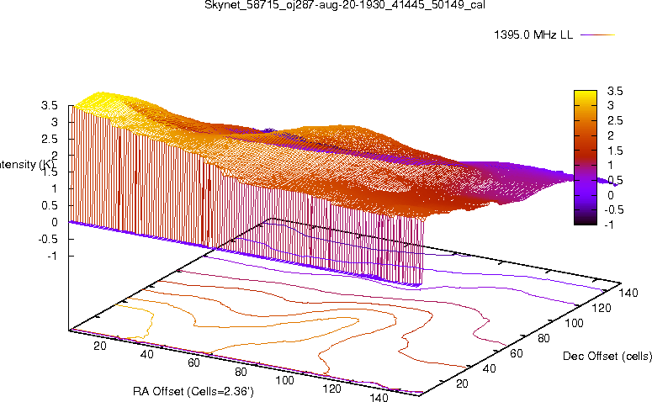This screenshot has height=402, width=652.
Task: Click RA Offset axis tick 120
Action: (331, 389)
